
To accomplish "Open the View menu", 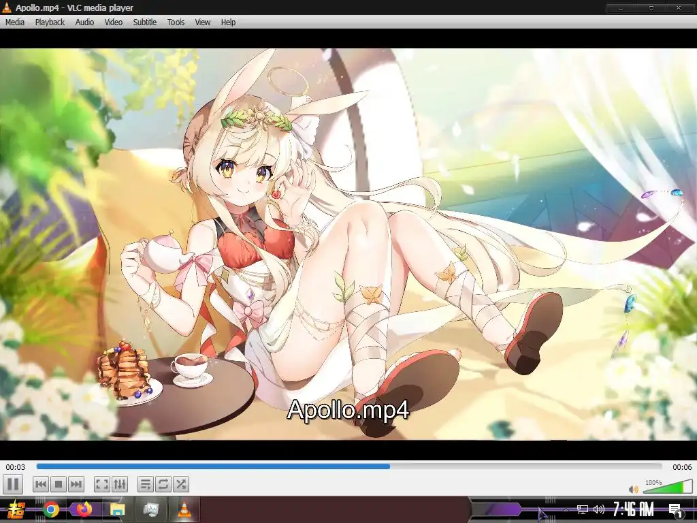I will coord(202,22).
